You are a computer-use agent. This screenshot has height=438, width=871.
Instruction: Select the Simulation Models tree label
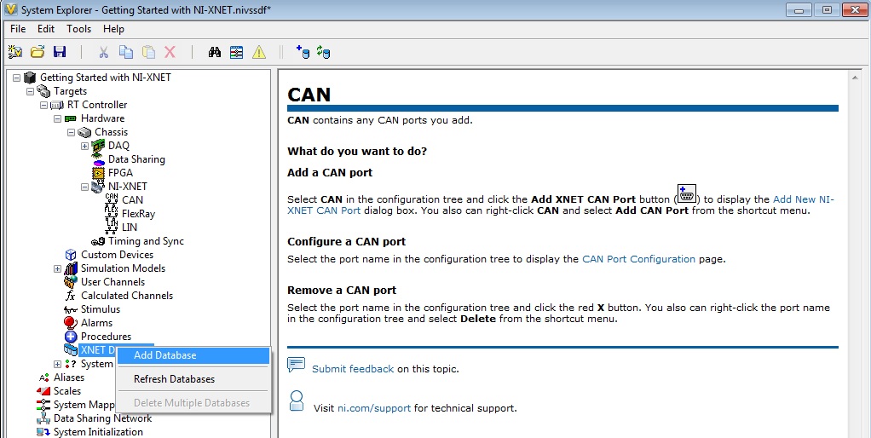(x=123, y=268)
